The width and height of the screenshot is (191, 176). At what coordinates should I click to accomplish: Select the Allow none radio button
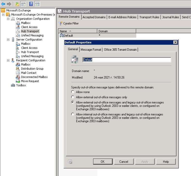pos(73,92)
